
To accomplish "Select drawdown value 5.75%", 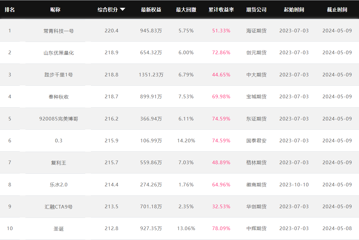I will pos(186,31).
